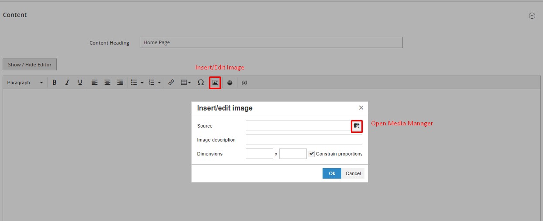This screenshot has width=543, height=221.
Task: Insert special character with omega icon
Action: 201,83
